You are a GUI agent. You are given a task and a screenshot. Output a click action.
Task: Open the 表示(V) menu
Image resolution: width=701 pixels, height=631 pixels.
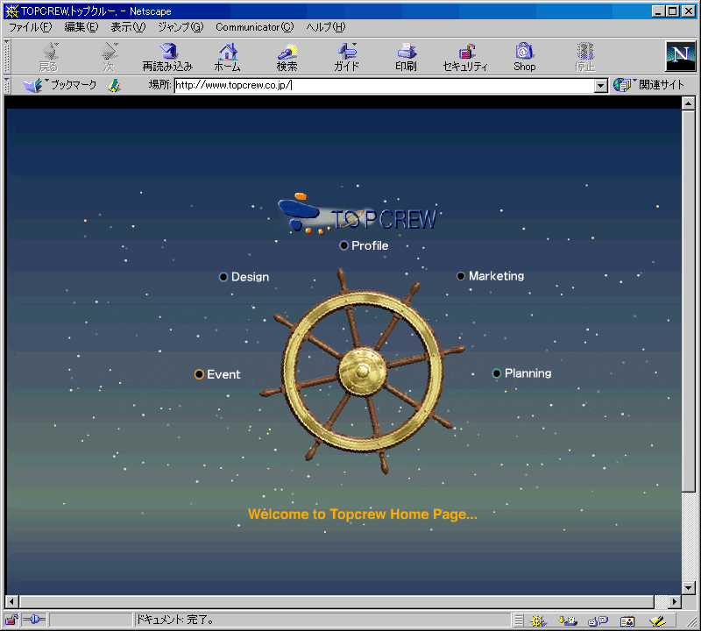[x=128, y=27]
